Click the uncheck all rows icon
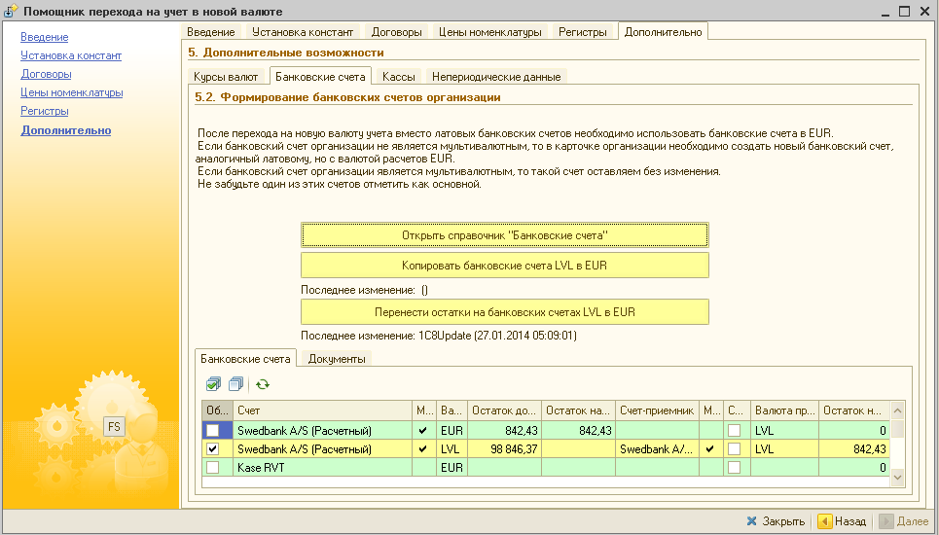The image size is (939, 535). click(235, 384)
